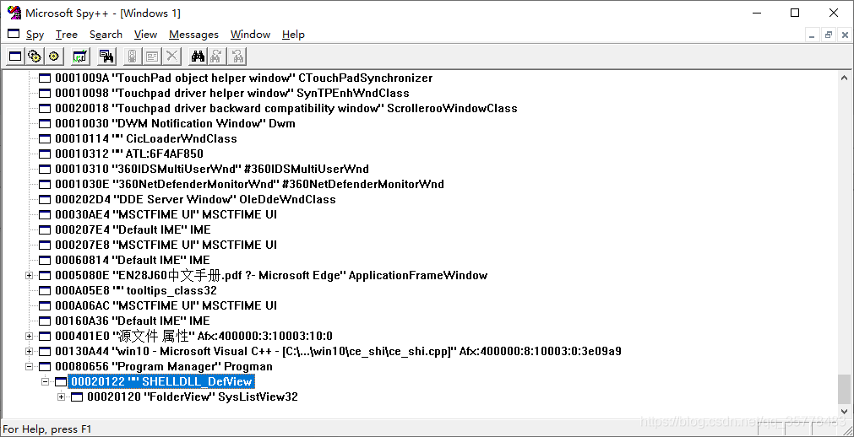
Task: Open the Threads view with single-gear icon
Action: [54, 56]
